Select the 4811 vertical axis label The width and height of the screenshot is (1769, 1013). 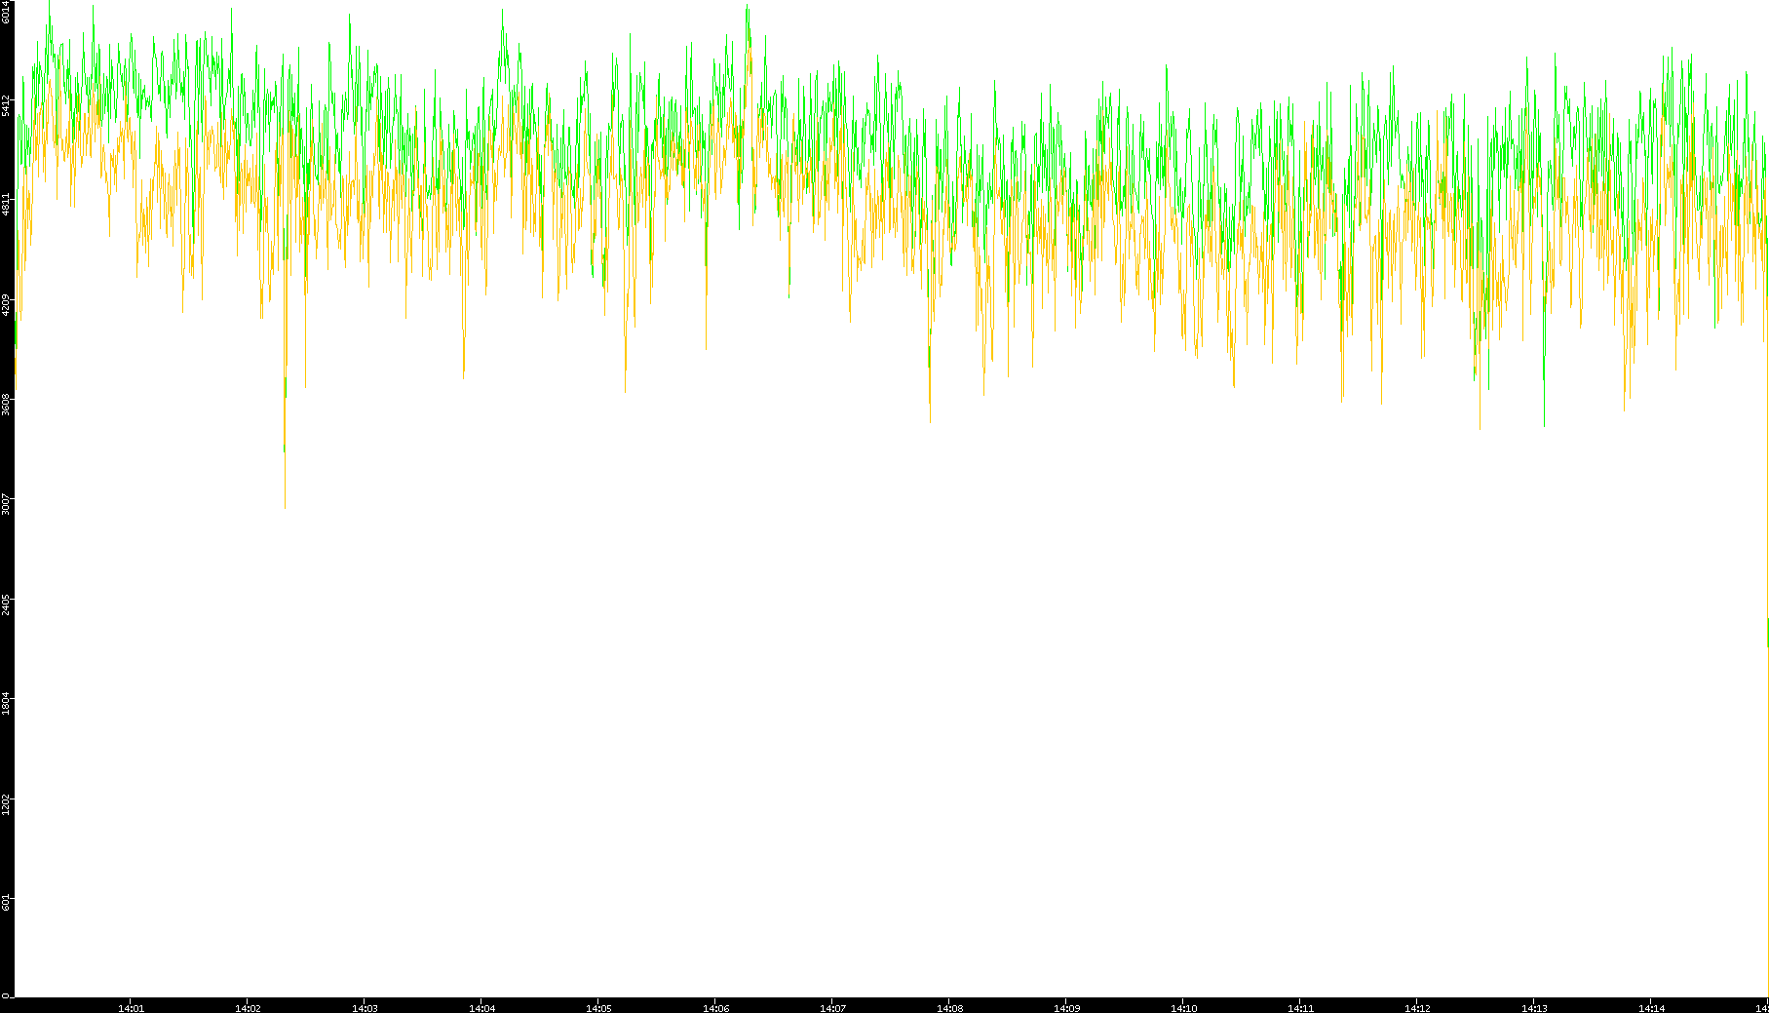[7, 205]
